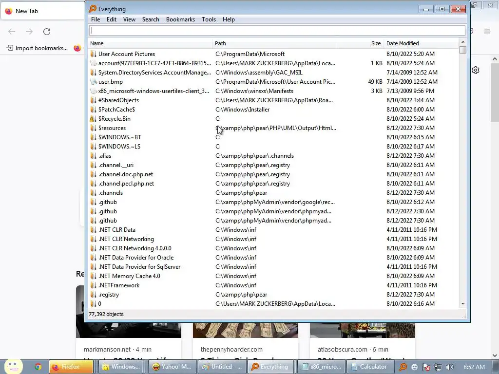Select the x86_microsoft-windows-usertiles file icon
499x374 pixels.
(93, 91)
